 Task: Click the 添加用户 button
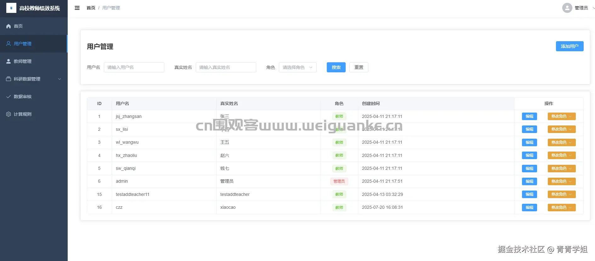[569, 46]
